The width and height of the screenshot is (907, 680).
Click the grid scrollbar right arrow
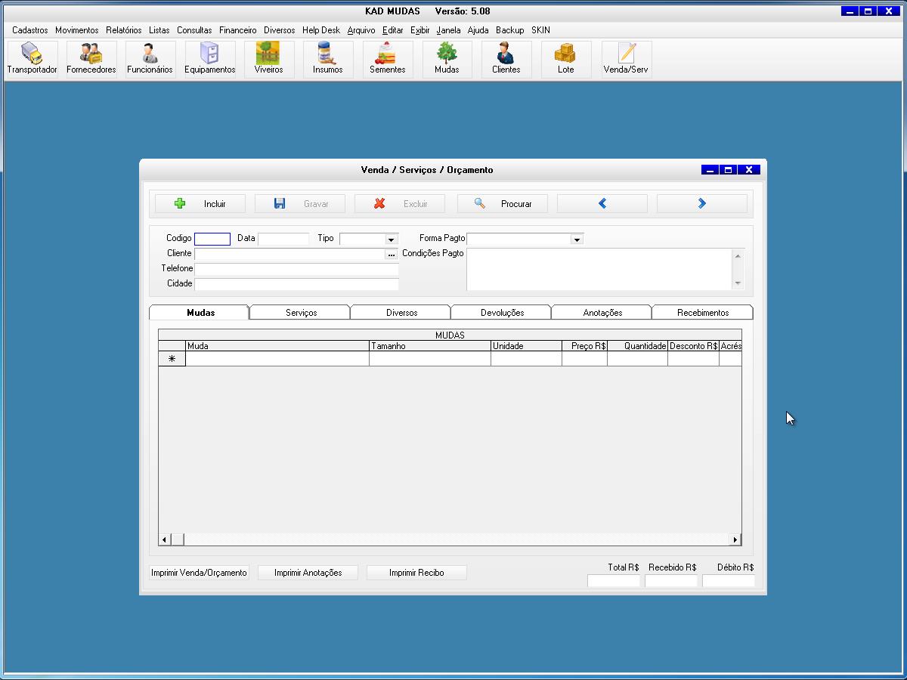click(x=735, y=539)
